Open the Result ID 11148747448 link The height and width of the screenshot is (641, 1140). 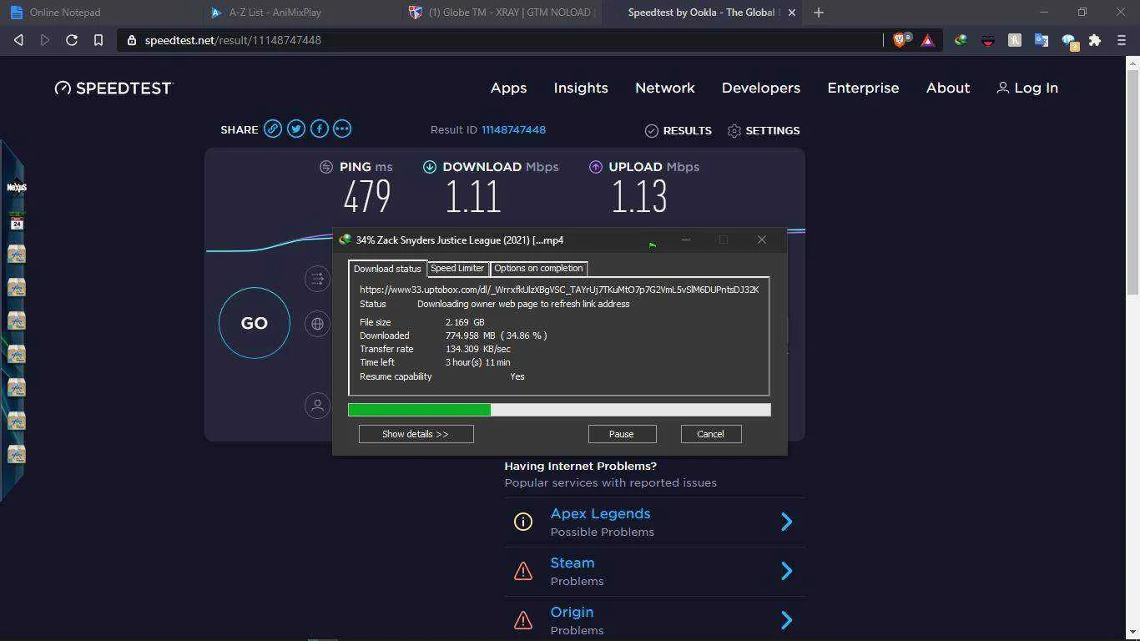[513, 130]
